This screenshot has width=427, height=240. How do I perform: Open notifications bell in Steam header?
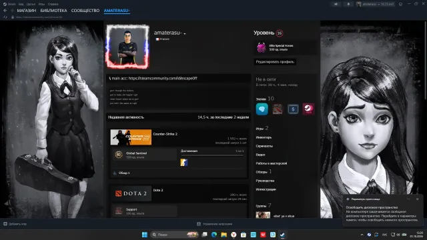click(x=348, y=4)
